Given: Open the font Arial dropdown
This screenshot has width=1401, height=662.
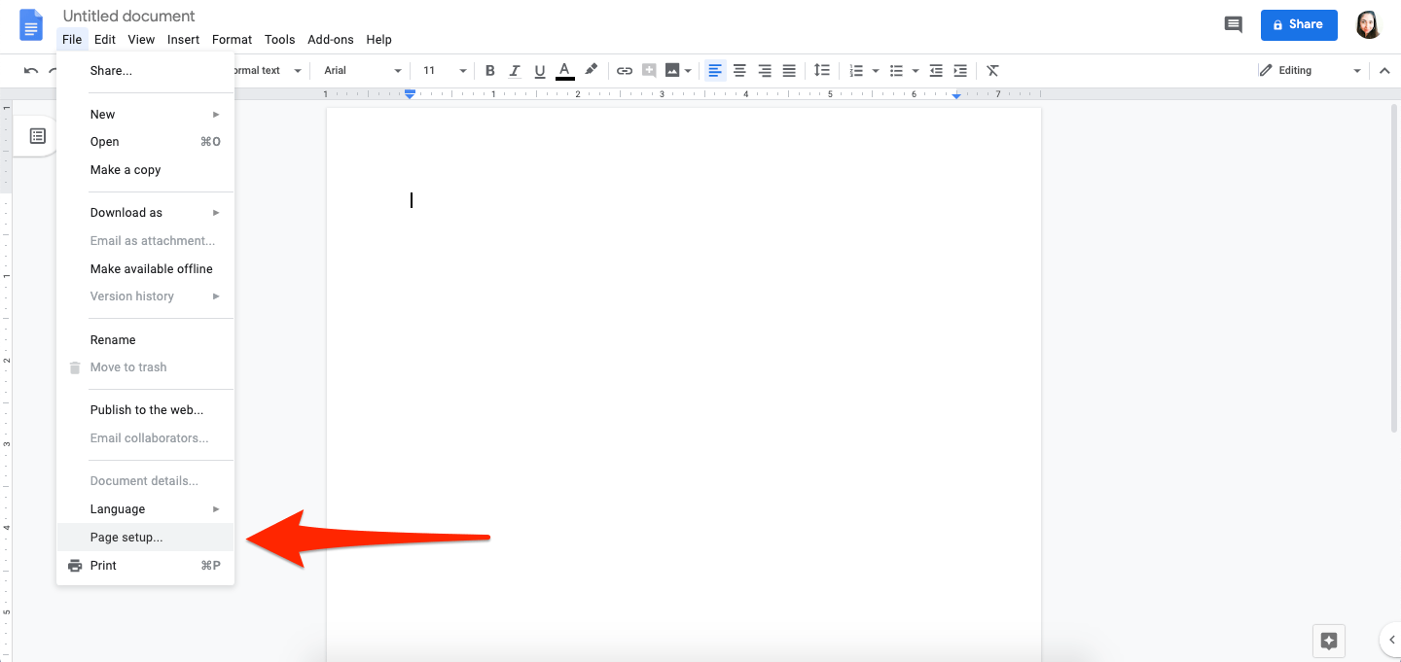Looking at the screenshot, I should pyautogui.click(x=362, y=71).
